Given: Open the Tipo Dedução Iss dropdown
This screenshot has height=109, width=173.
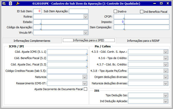Looking at the screenshot, I should point(165,95).
